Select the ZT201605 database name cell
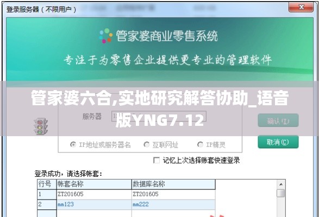The width and height of the screenshot is (319, 217). (173, 194)
